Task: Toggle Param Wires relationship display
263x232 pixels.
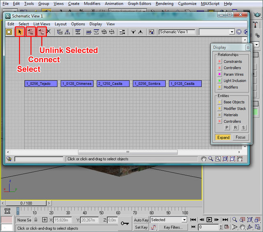Action: [220, 74]
